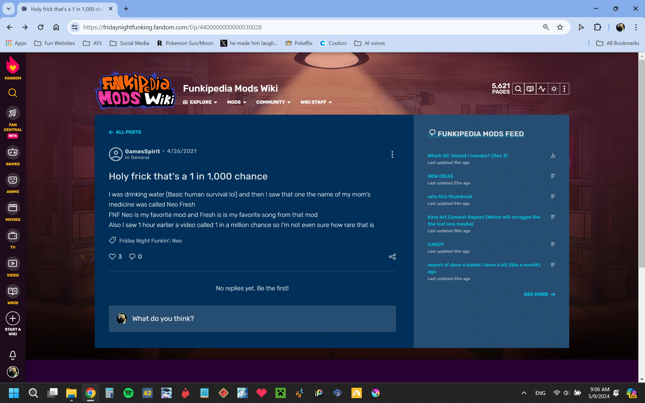Image resolution: width=645 pixels, height=403 pixels.
Task: Open the tab search dropdown arrow
Action: point(9,9)
